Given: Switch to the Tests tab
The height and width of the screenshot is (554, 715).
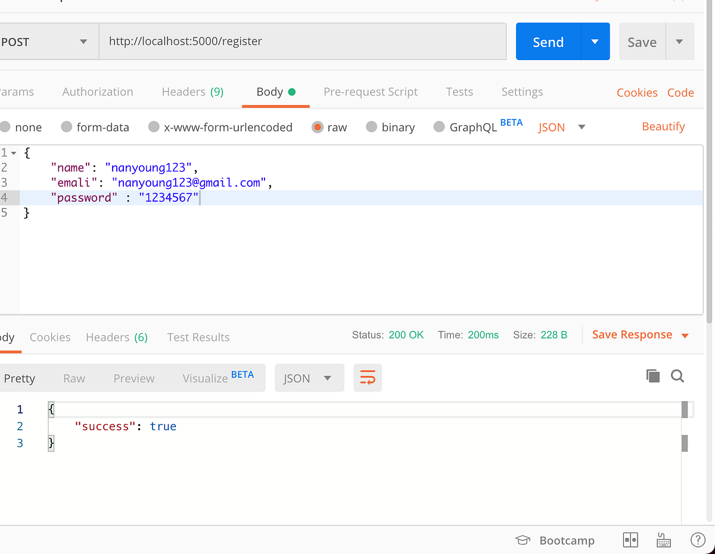Looking at the screenshot, I should pyautogui.click(x=459, y=92).
